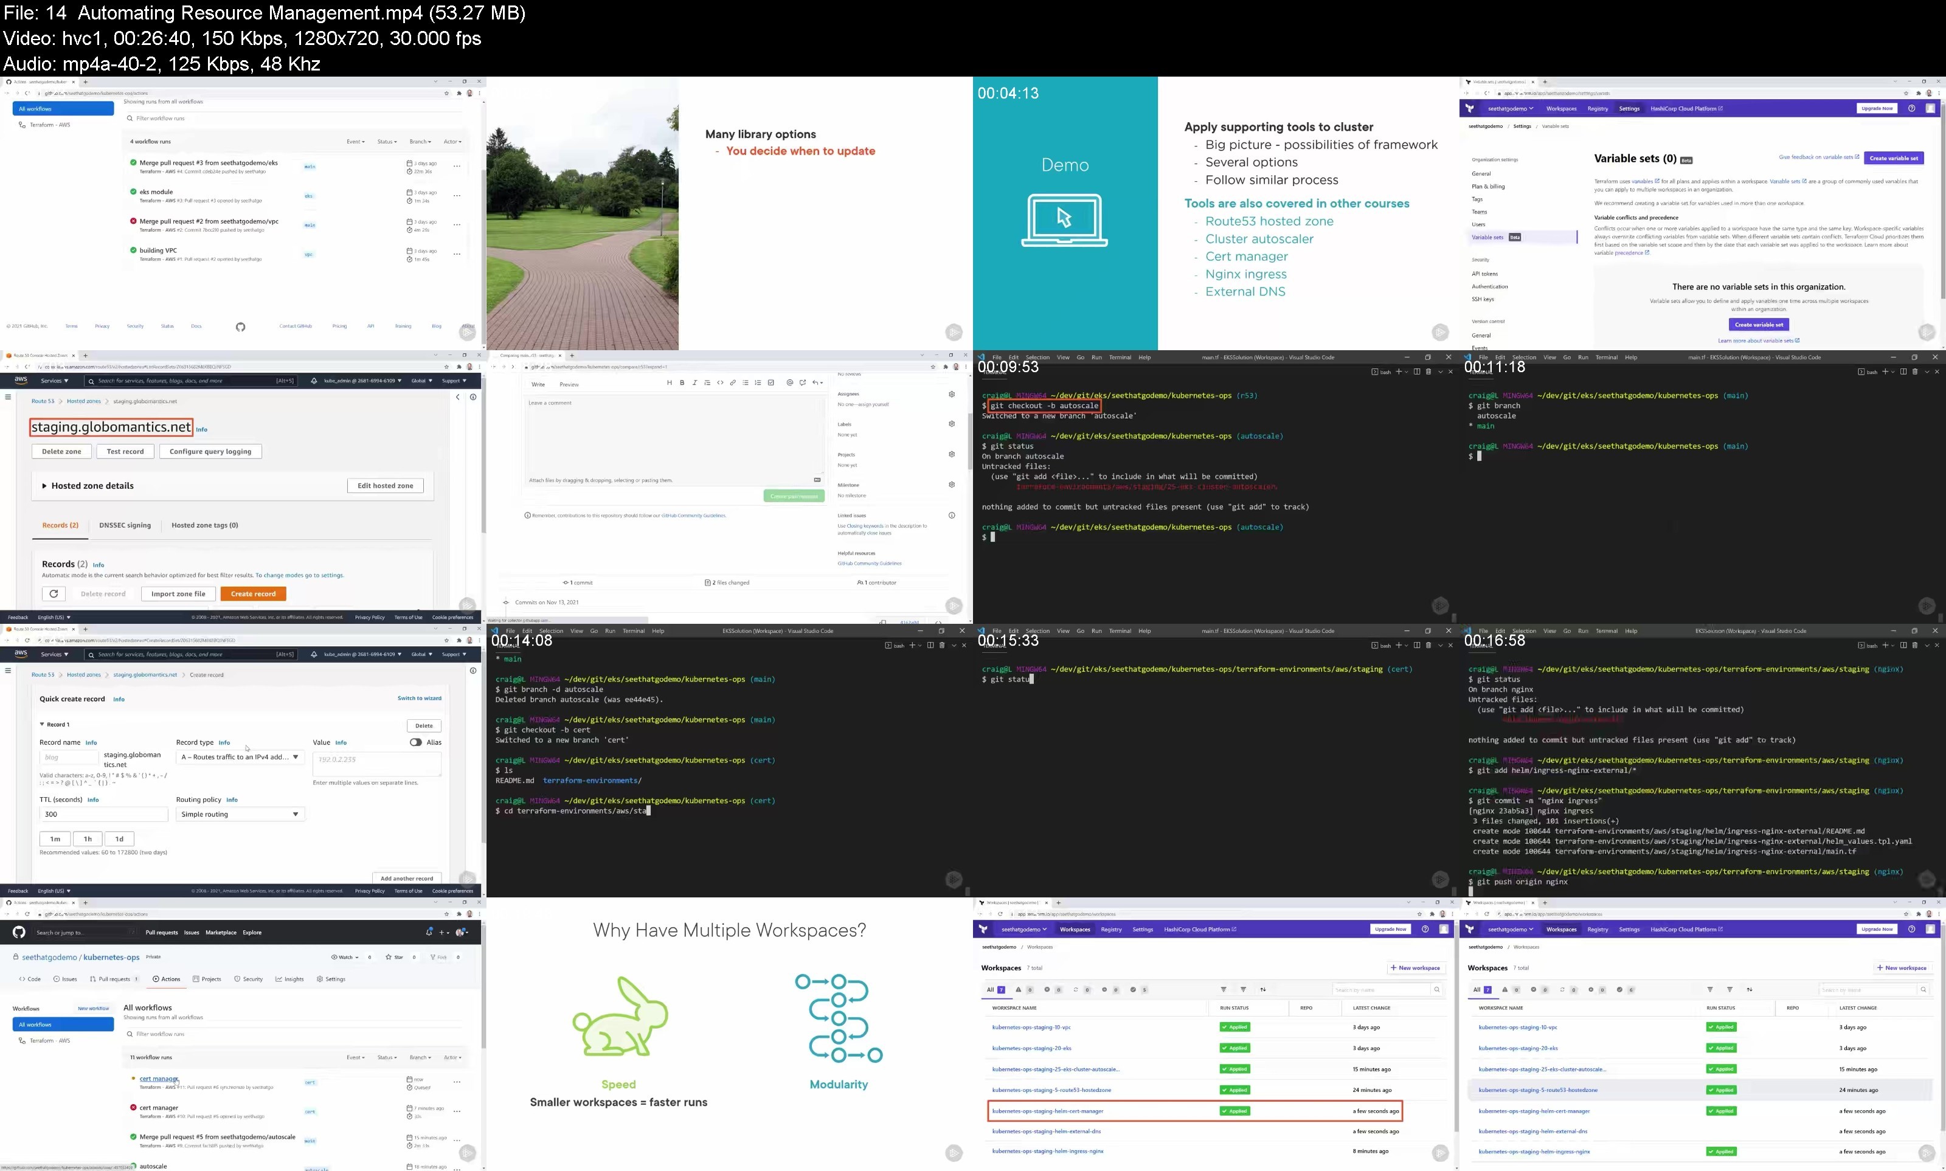Open the Services menu on the Create record page
This screenshot has height=1171, width=1946.
54,654
